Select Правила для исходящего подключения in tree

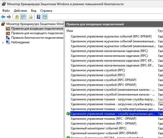(x=37, y=33)
